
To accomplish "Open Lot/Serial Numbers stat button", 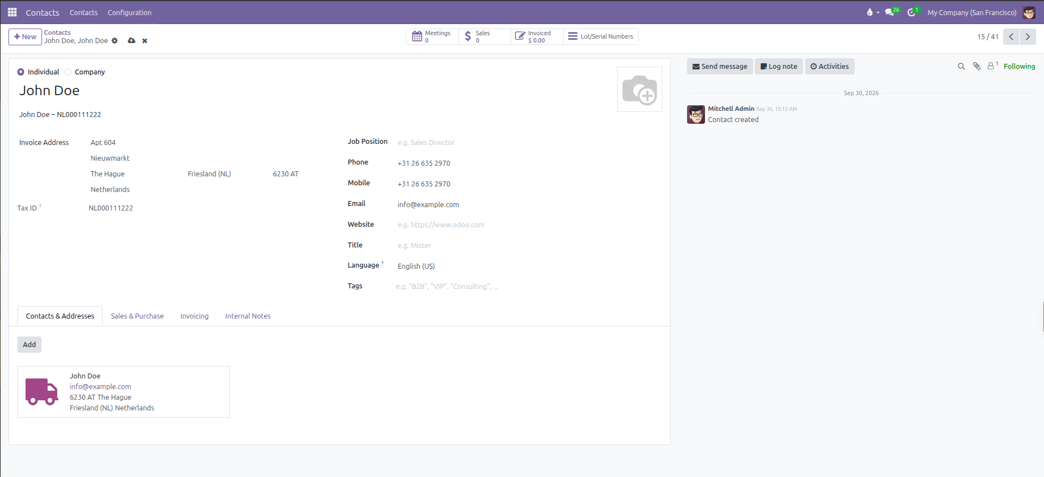I will (601, 36).
